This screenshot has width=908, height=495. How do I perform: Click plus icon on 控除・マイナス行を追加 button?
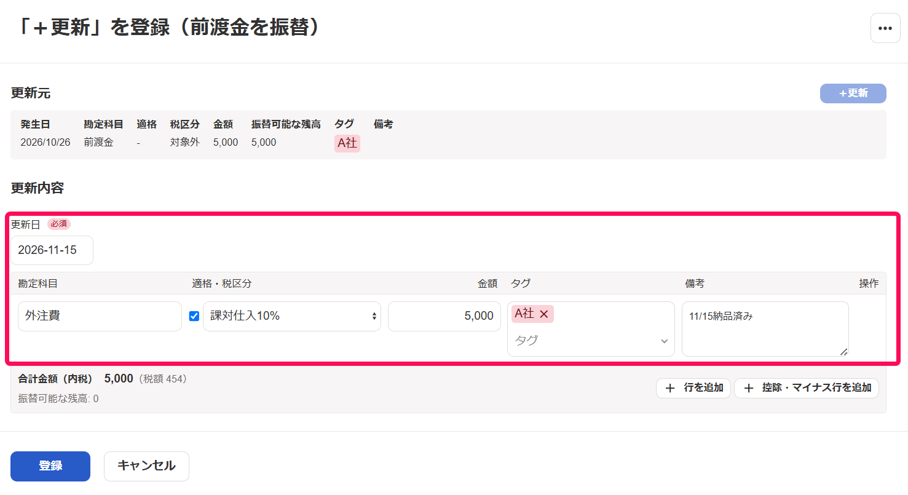coord(749,389)
